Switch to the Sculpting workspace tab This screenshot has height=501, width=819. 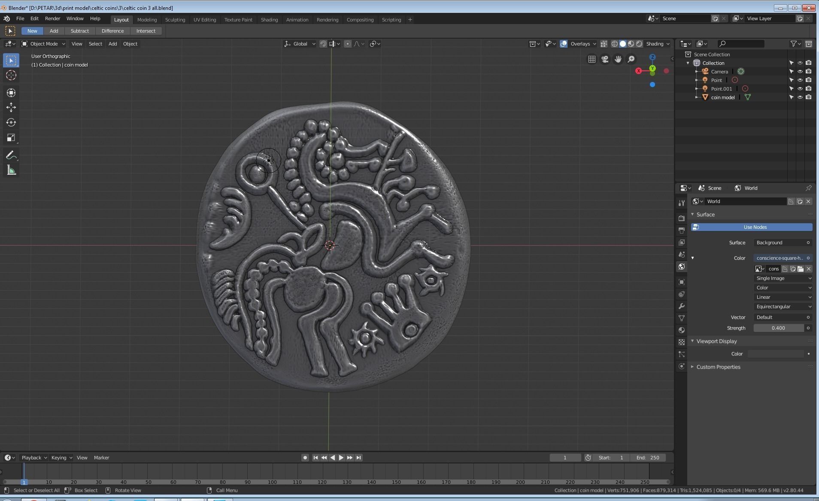(175, 20)
